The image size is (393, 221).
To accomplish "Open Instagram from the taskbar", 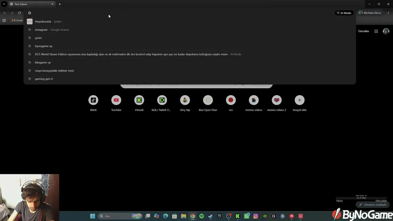I will (x=255, y=216).
